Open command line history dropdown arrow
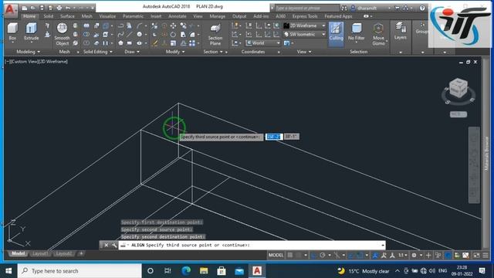 click(x=383, y=246)
